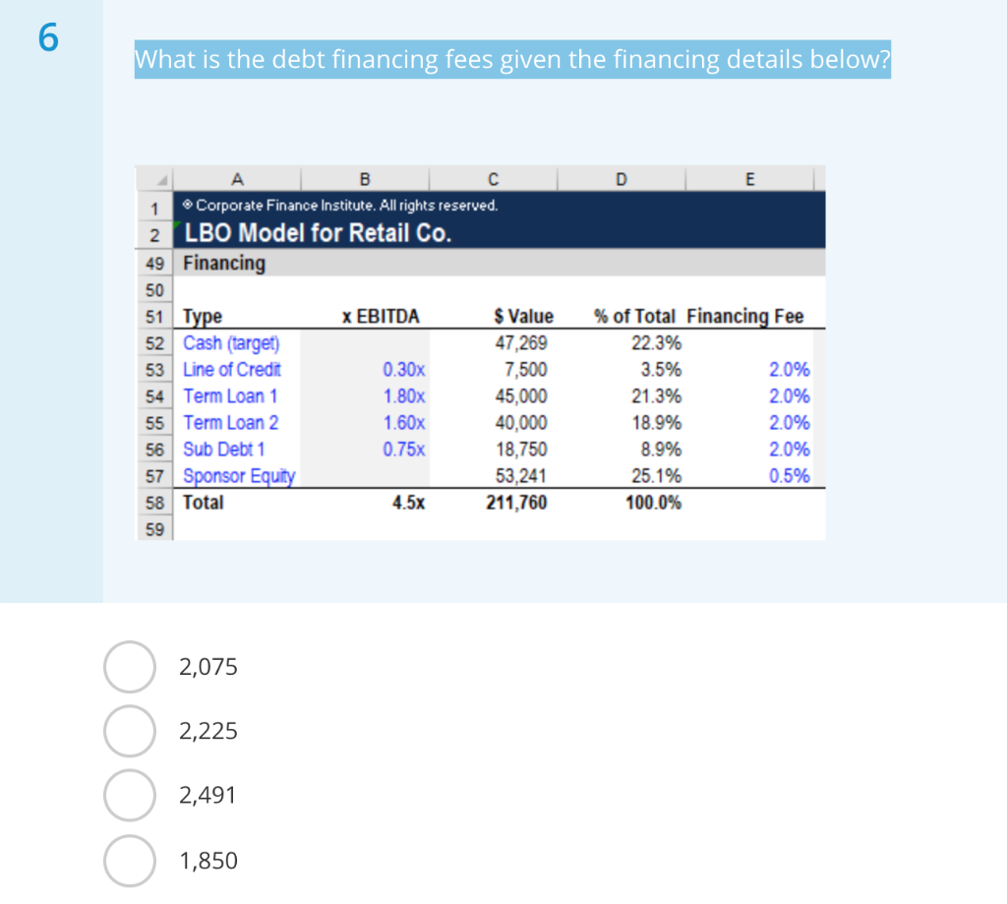Choose the 2,225 answer radio button

click(x=129, y=731)
